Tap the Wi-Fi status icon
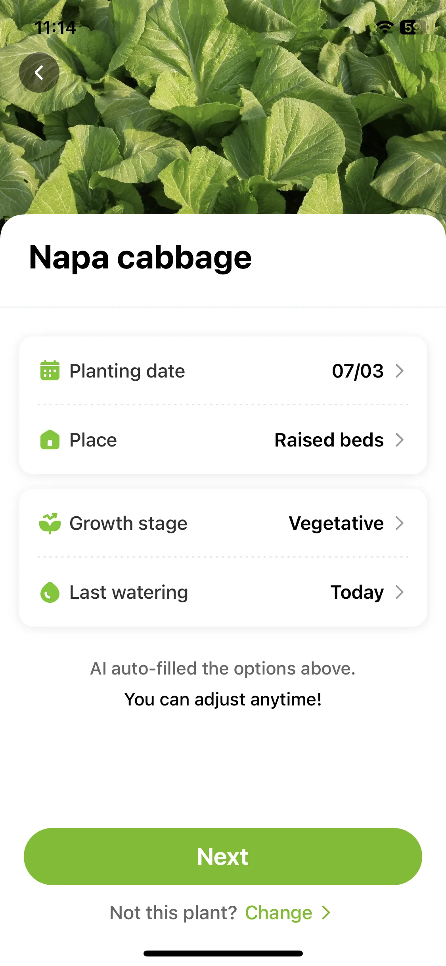The image size is (446, 966). pos(385,27)
